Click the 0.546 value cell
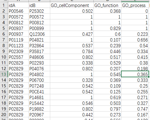The width and height of the screenshot is (150, 120). 72,103
